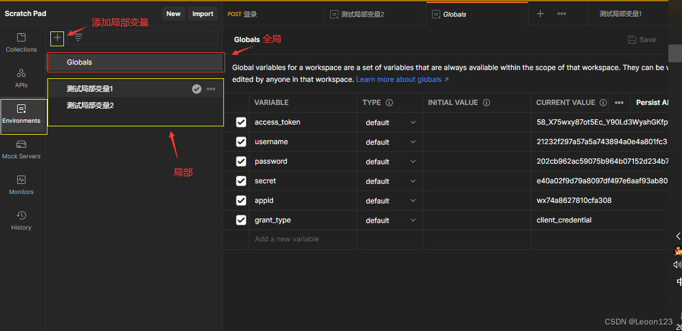Click the VARIABLE column header
Viewport: 682px width, 331px height.
[x=271, y=103]
